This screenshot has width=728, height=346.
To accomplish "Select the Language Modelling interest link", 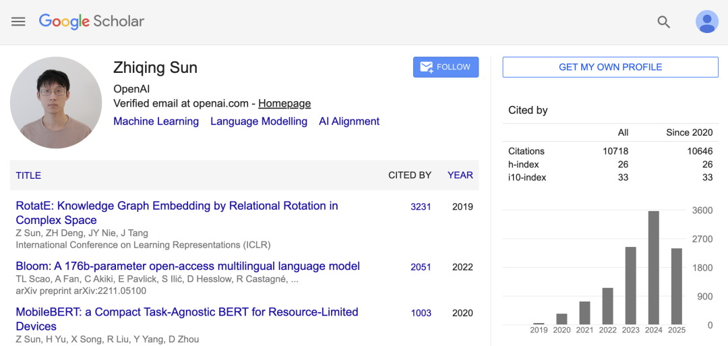I will click(x=259, y=121).
